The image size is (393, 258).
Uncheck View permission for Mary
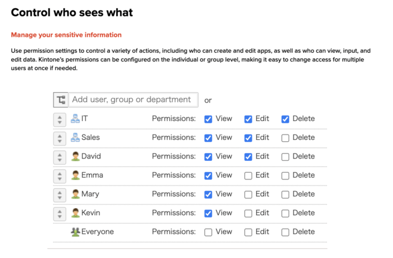pos(208,194)
